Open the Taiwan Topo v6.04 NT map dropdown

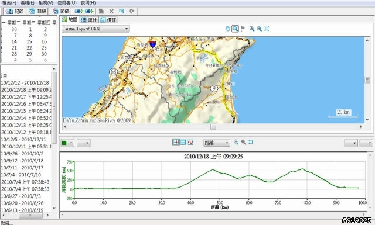pyautogui.click(x=96, y=29)
